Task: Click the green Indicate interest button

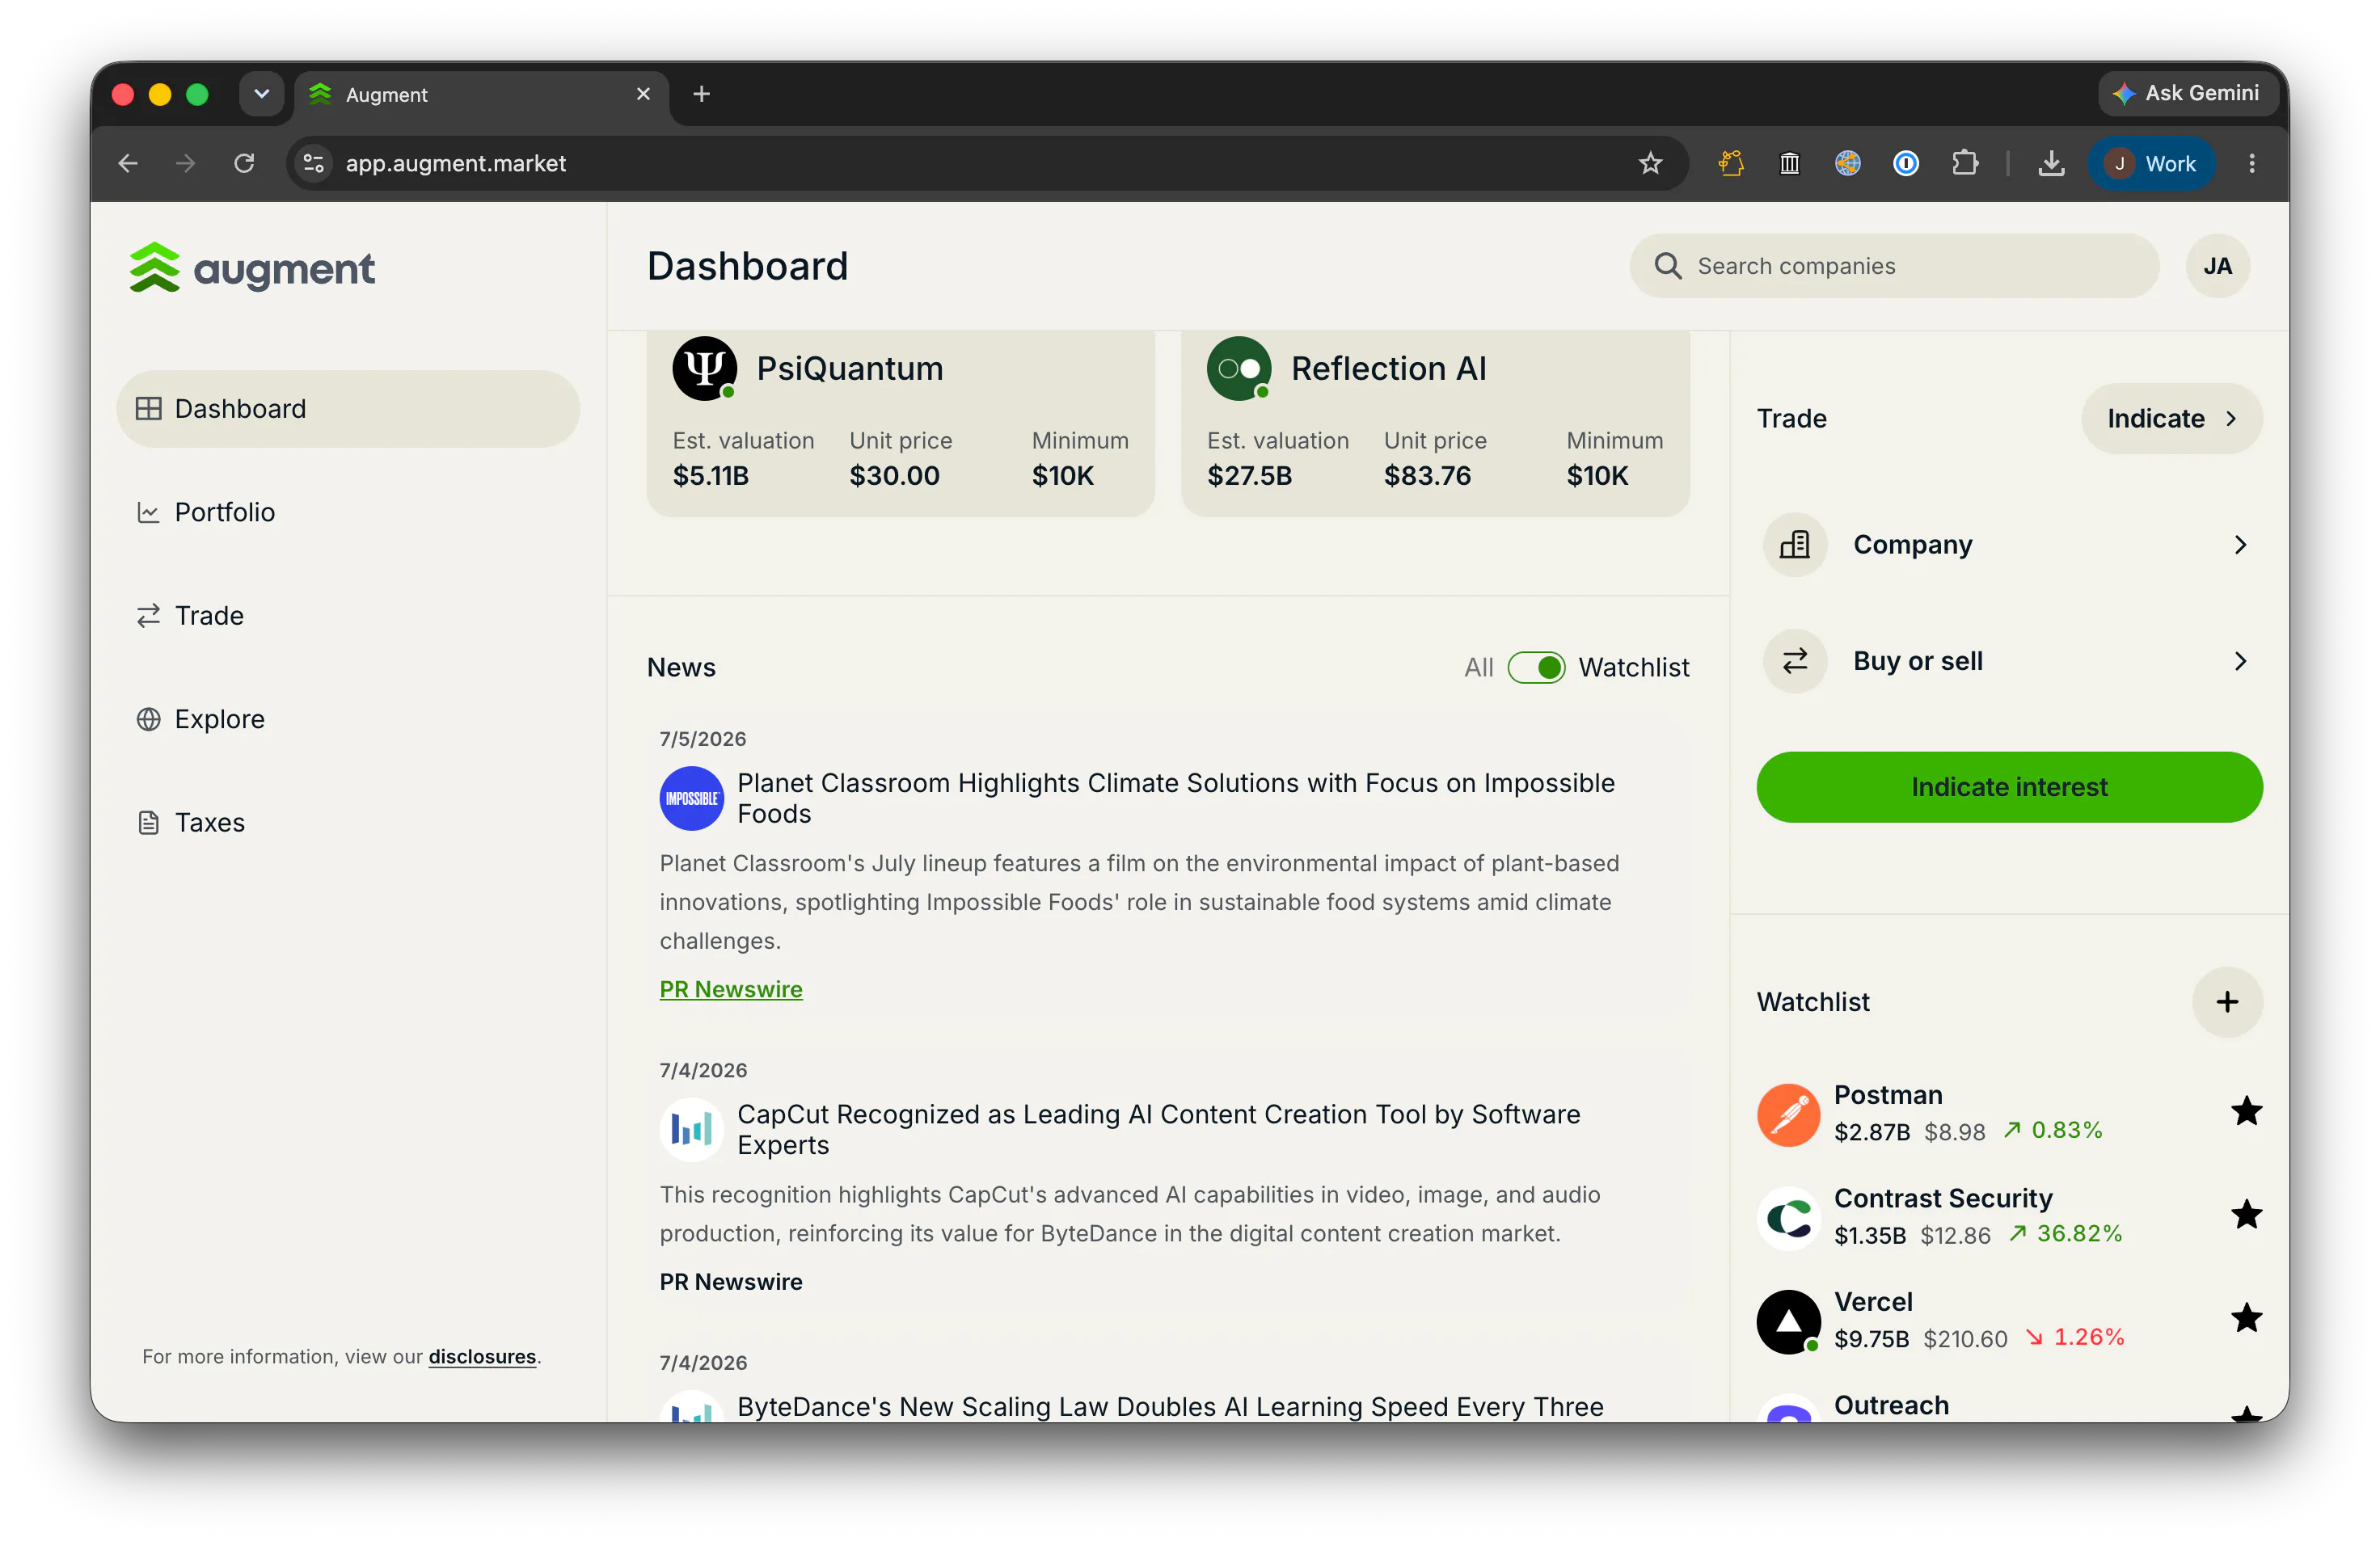Action: [x=2009, y=787]
